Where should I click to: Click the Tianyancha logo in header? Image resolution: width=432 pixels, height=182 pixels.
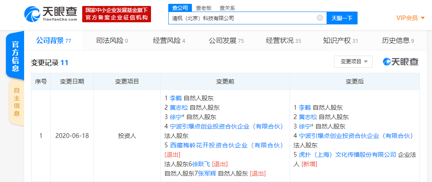[x=51, y=14]
